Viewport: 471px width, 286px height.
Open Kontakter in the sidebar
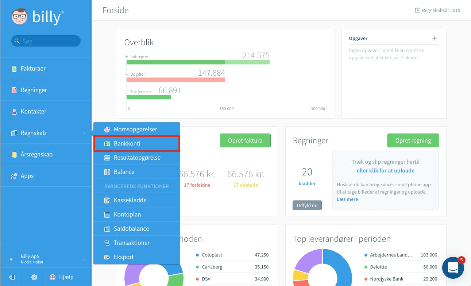[46, 111]
